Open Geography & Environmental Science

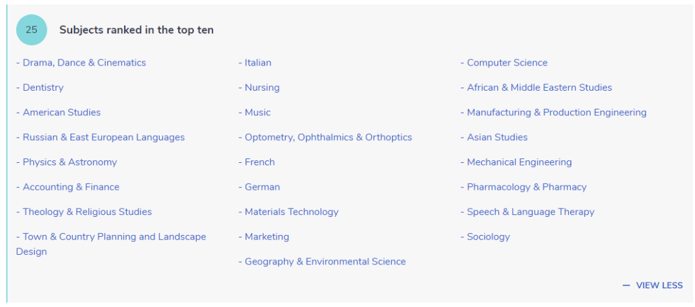point(325,262)
